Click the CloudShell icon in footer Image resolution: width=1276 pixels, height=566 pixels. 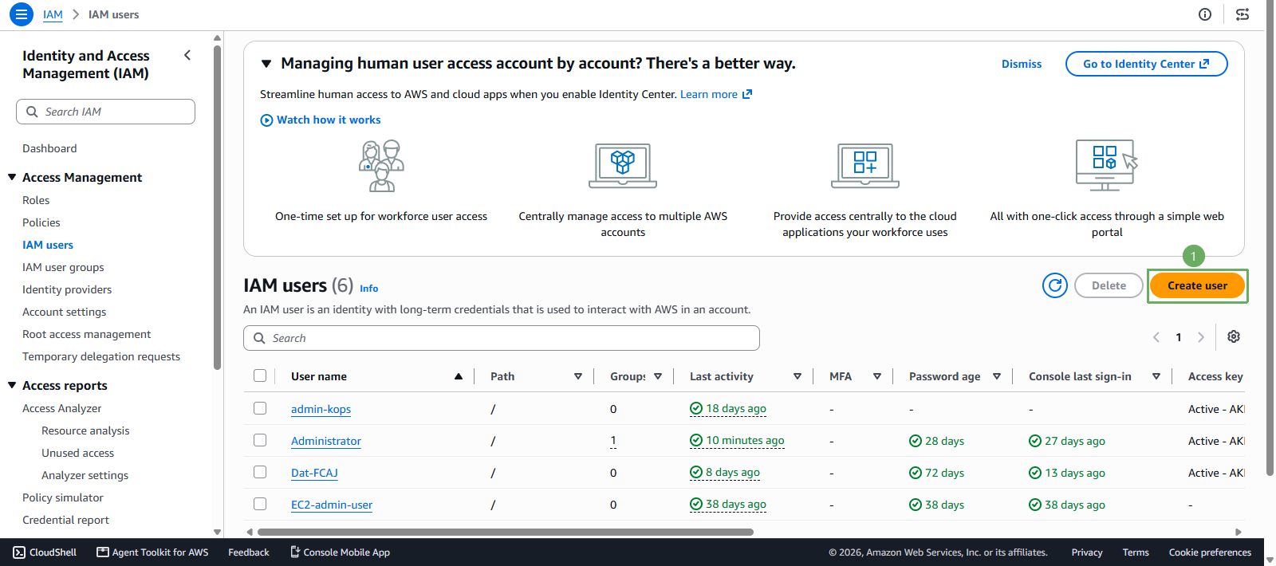tap(19, 552)
